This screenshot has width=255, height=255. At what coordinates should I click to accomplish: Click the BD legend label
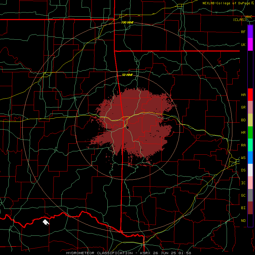coord(243,120)
